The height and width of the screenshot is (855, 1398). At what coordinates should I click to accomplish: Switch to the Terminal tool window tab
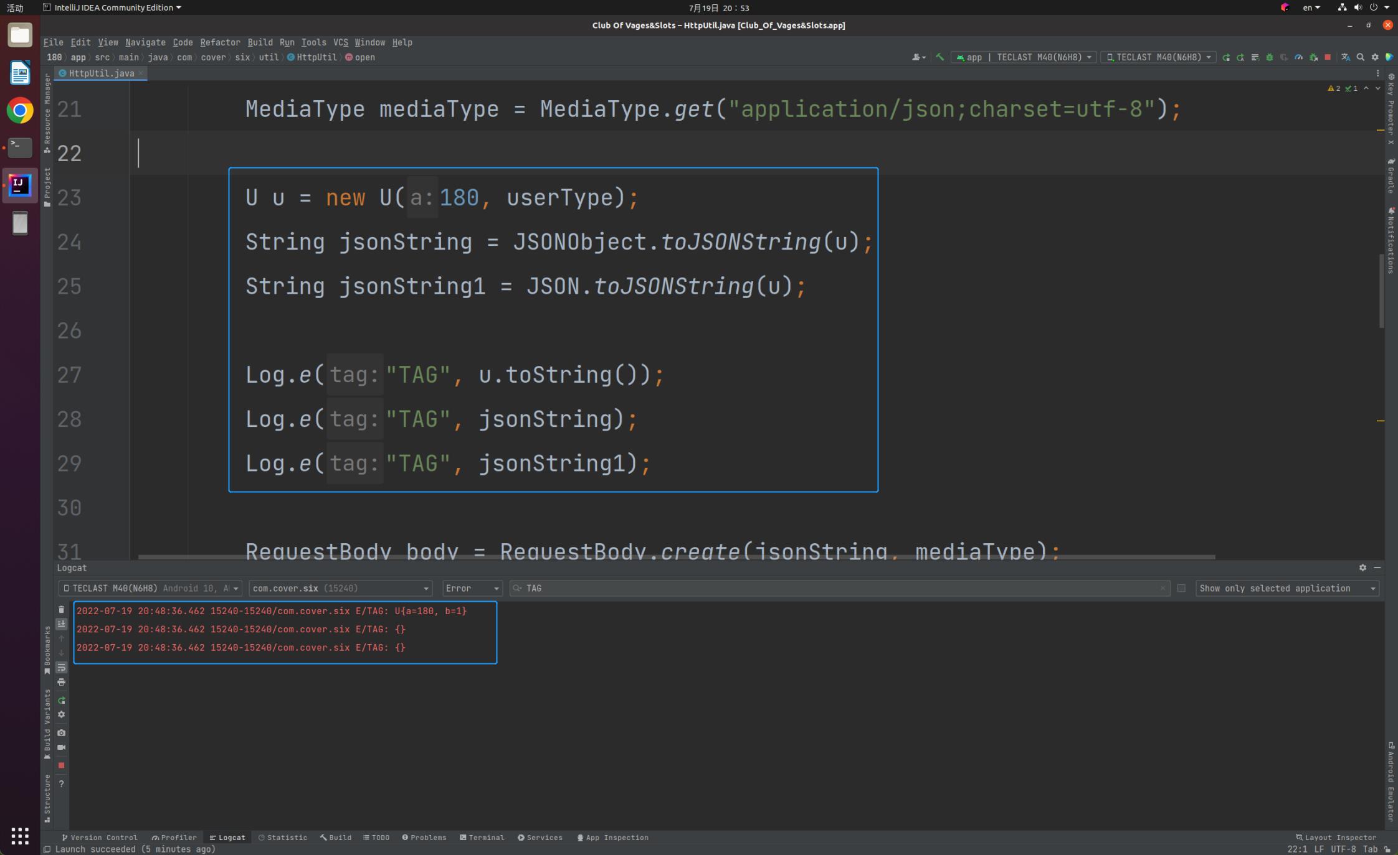(x=483, y=838)
